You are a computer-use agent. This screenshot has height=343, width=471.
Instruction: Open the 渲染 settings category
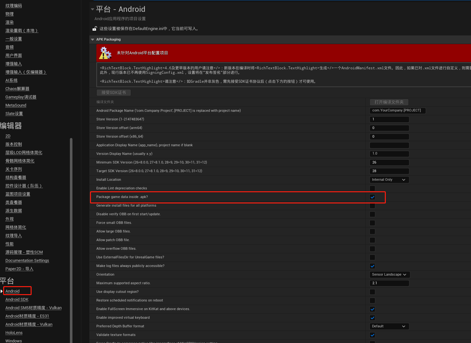(x=10, y=22)
